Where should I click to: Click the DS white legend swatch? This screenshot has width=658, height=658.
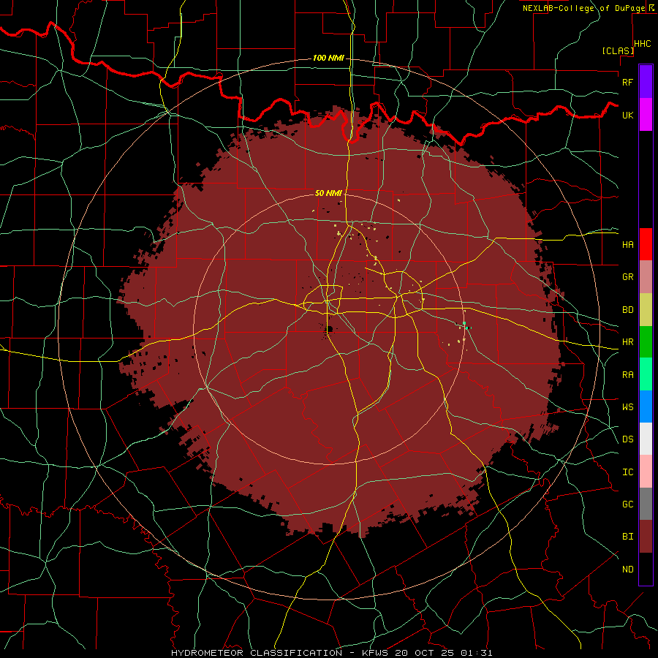click(x=646, y=439)
